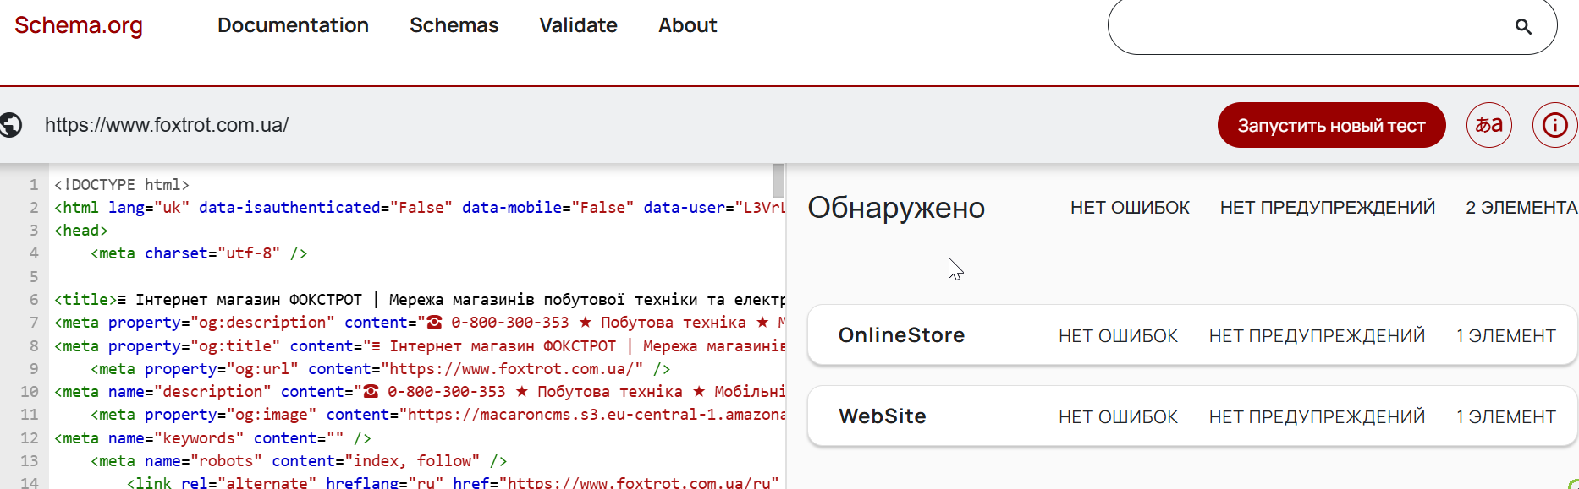
Task: Click the tested URL https://www.foxtrot.com.ua/
Action: point(167,125)
